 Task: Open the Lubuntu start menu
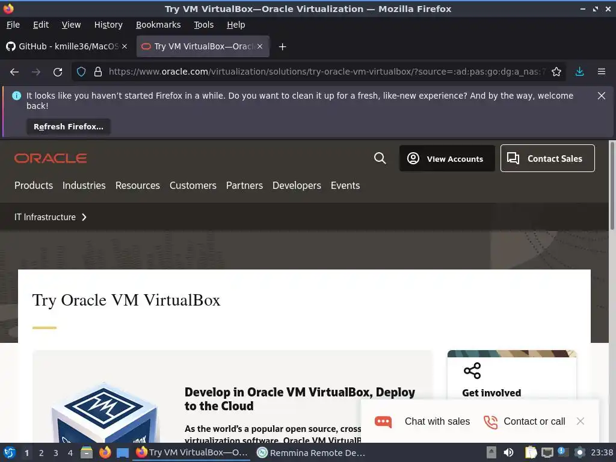(10, 452)
